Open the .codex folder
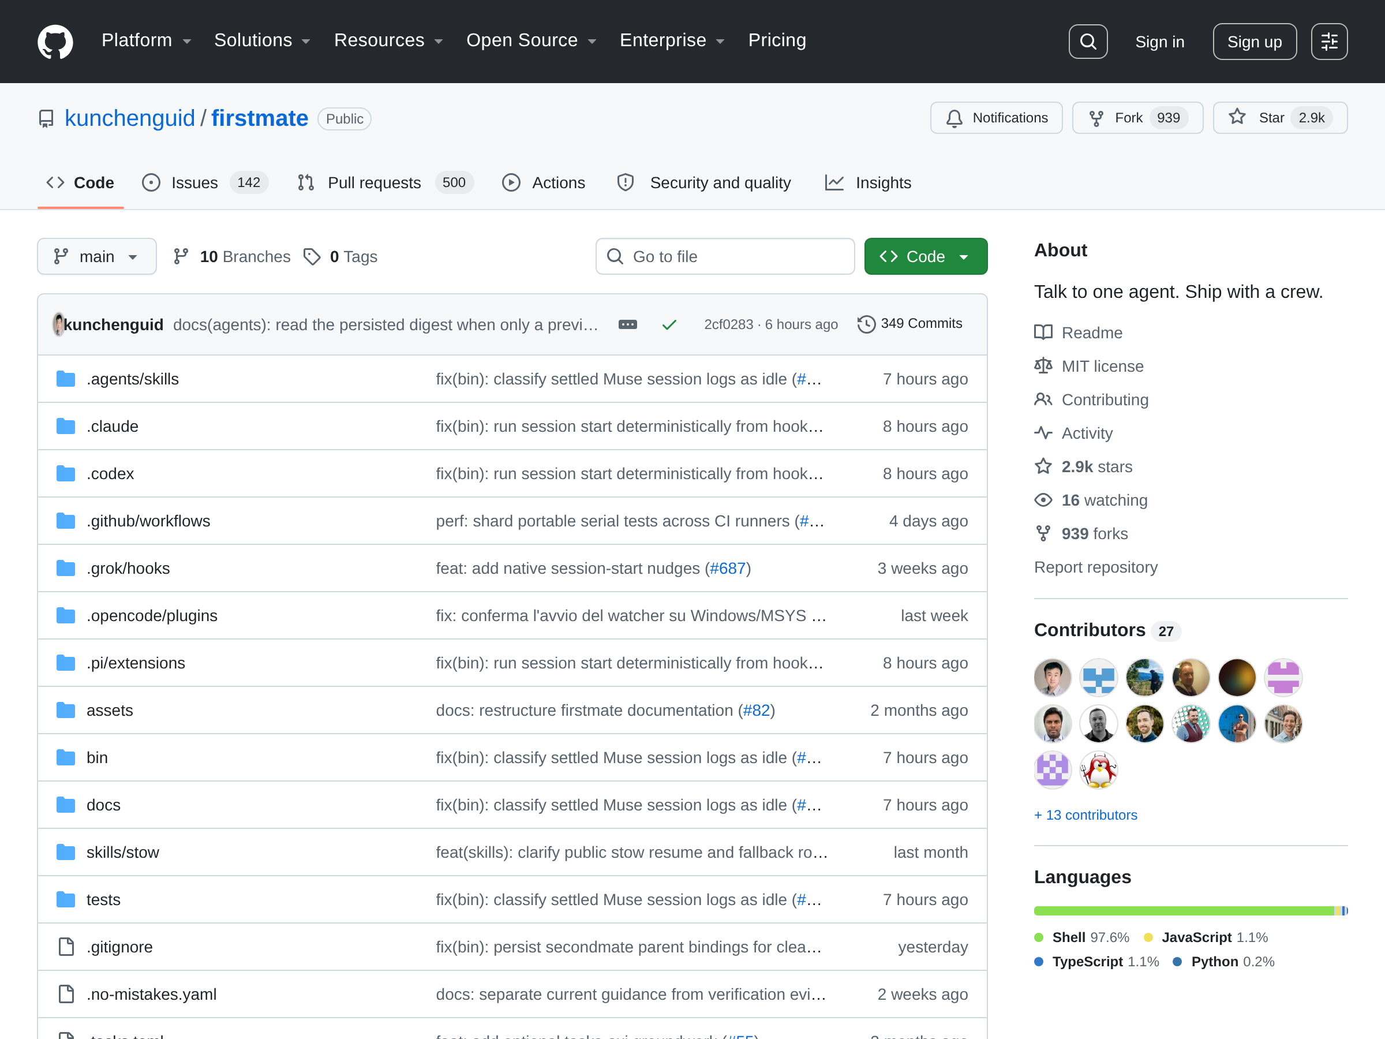Image resolution: width=1385 pixels, height=1039 pixels. (110, 473)
